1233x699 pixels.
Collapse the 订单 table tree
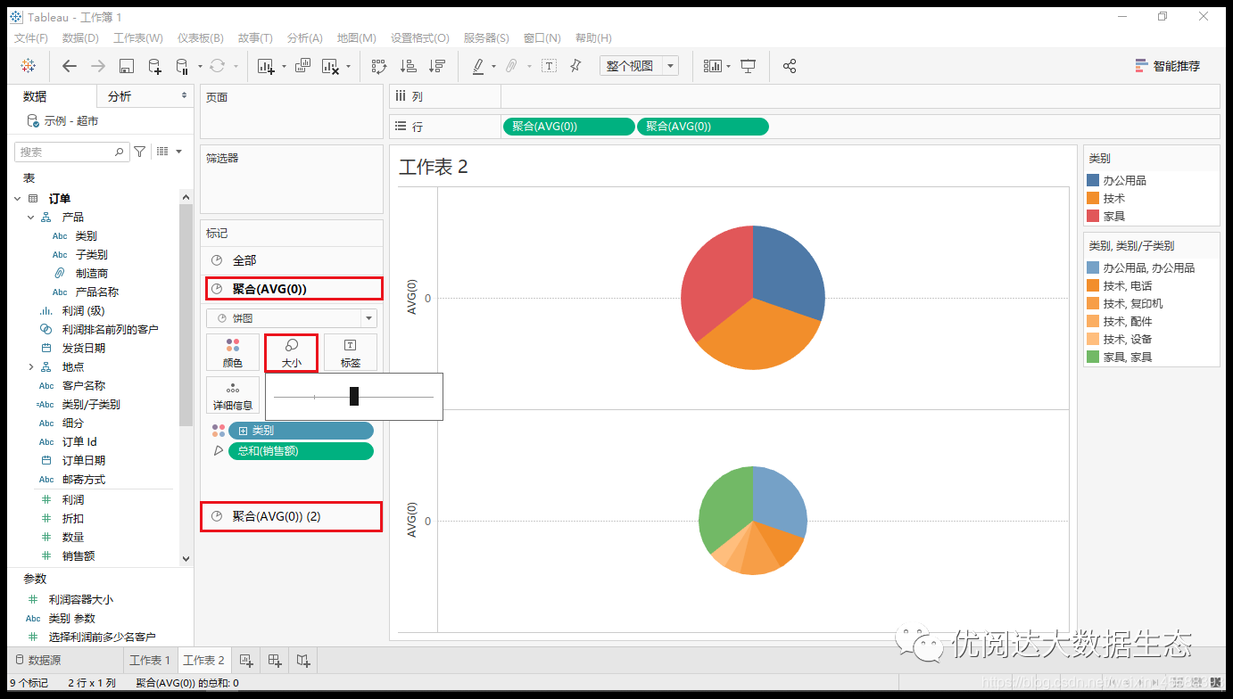(18, 199)
